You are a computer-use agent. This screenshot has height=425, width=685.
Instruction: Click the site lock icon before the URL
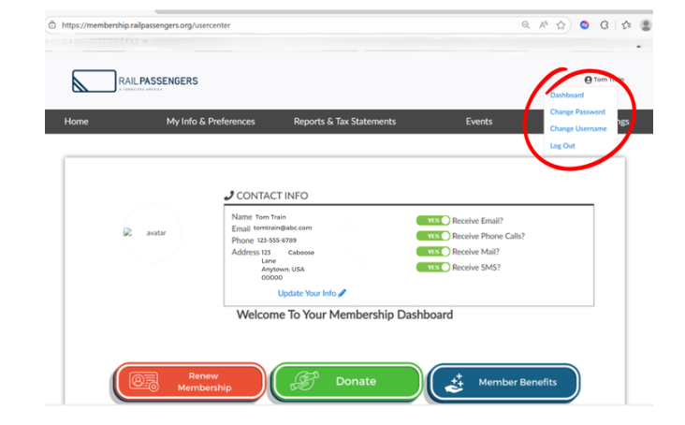(x=52, y=25)
